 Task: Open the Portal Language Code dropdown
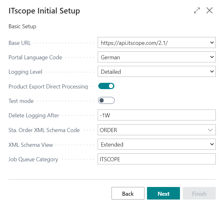point(156,57)
